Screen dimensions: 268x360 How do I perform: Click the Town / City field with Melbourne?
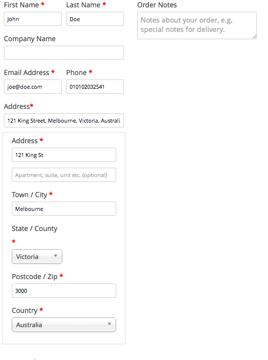[x=64, y=209]
